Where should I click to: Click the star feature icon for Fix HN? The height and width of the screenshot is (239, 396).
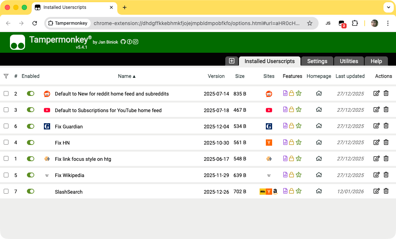click(299, 142)
